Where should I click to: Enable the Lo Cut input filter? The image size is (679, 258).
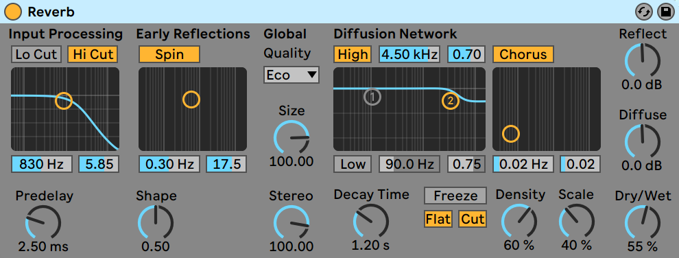click(36, 54)
